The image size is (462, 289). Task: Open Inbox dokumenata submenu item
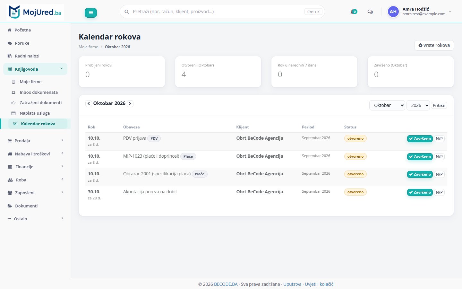coord(38,92)
